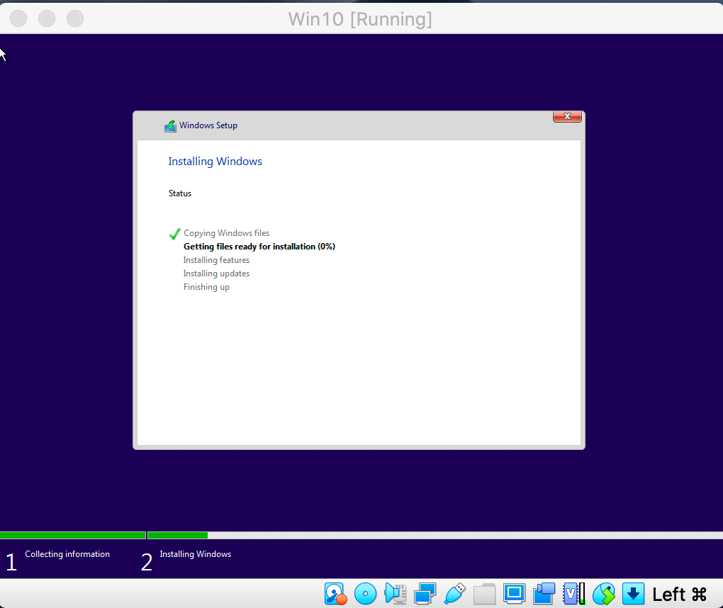Click the mouse integration status icon
Image resolution: width=723 pixels, height=608 pixels.
pos(604,594)
